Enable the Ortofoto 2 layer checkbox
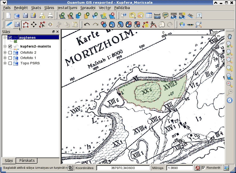Image resolution: width=236 pixels, height=173 pixels. [10, 53]
